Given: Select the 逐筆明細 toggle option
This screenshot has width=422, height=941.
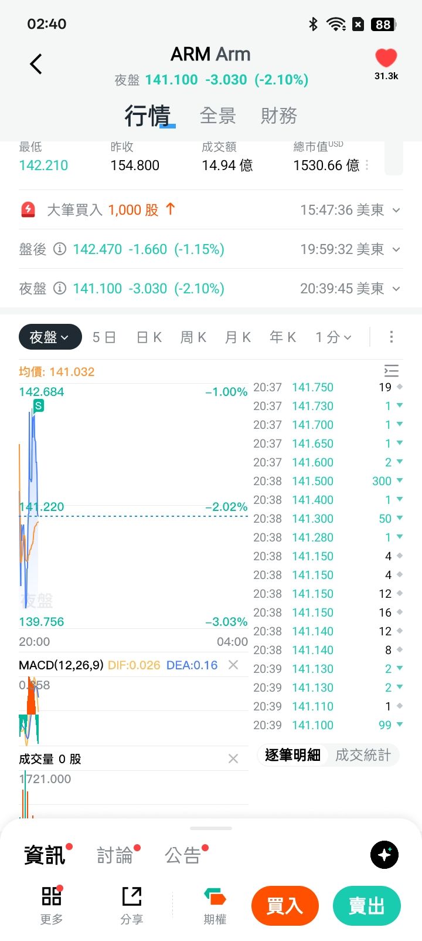Looking at the screenshot, I should [x=292, y=755].
